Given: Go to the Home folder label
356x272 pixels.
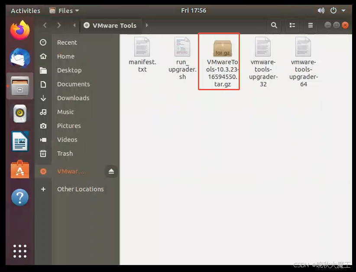Looking at the screenshot, I should (x=66, y=56).
